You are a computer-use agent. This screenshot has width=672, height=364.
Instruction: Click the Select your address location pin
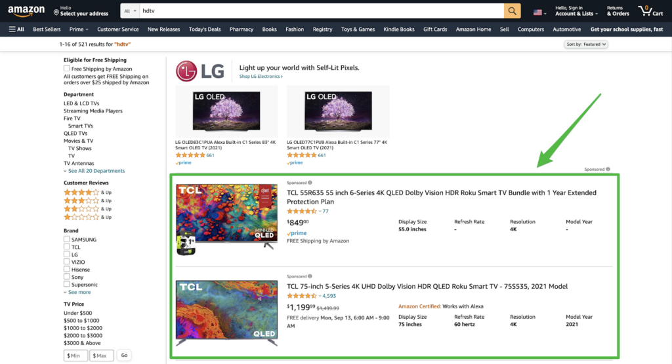click(56, 13)
